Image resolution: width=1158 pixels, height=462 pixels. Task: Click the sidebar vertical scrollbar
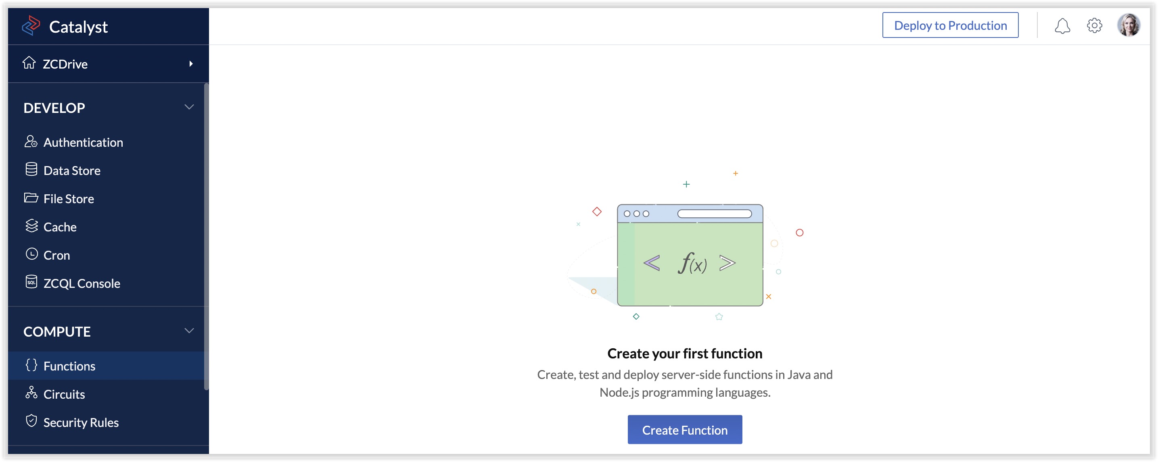pos(206,237)
